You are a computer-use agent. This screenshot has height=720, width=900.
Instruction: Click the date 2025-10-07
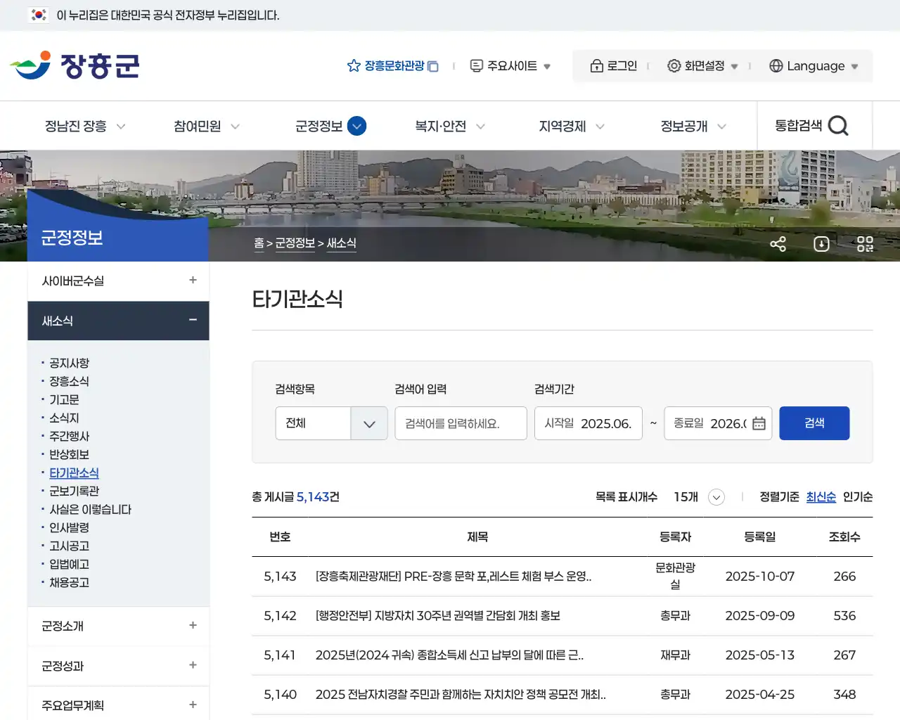coord(760,577)
